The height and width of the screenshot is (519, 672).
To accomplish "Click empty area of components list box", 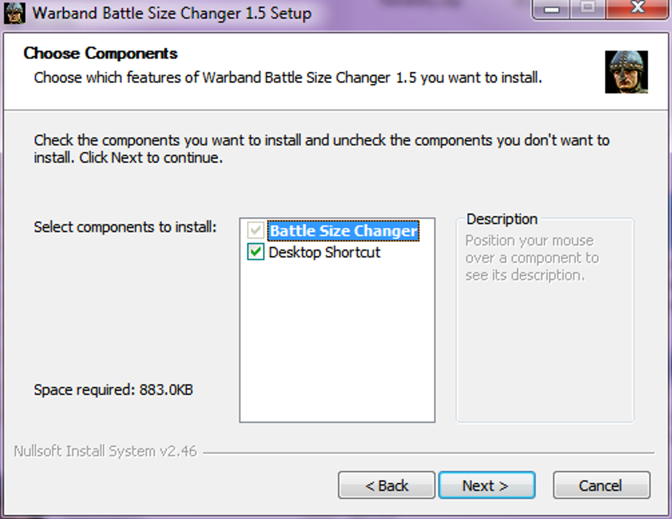I will click(337, 342).
